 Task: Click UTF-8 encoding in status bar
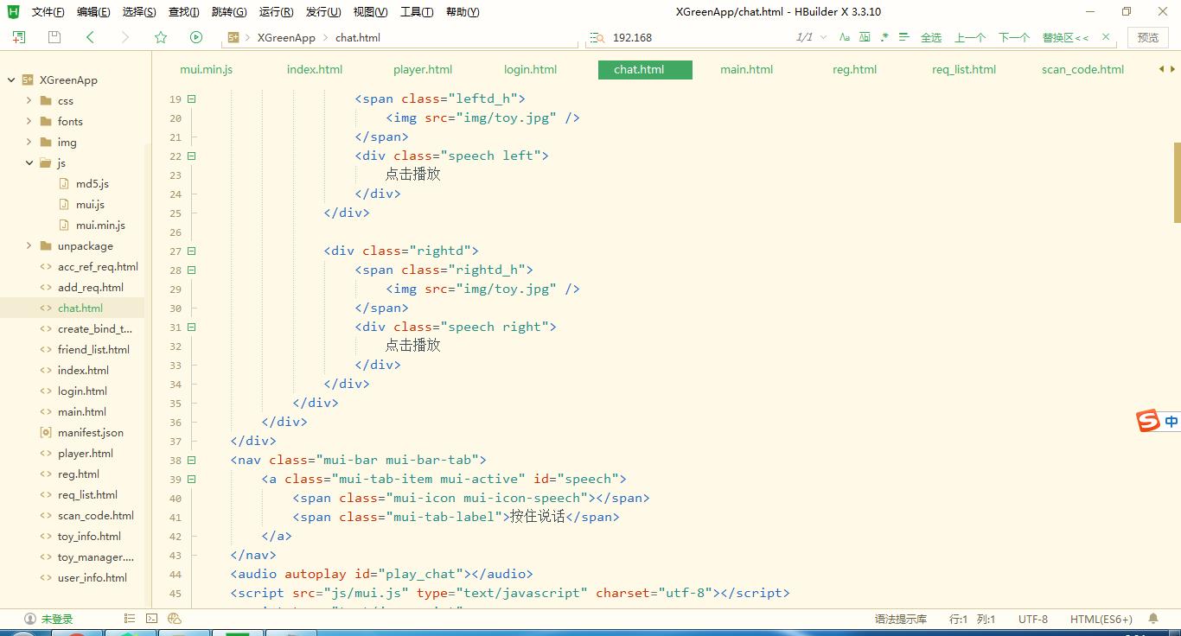point(1032,619)
